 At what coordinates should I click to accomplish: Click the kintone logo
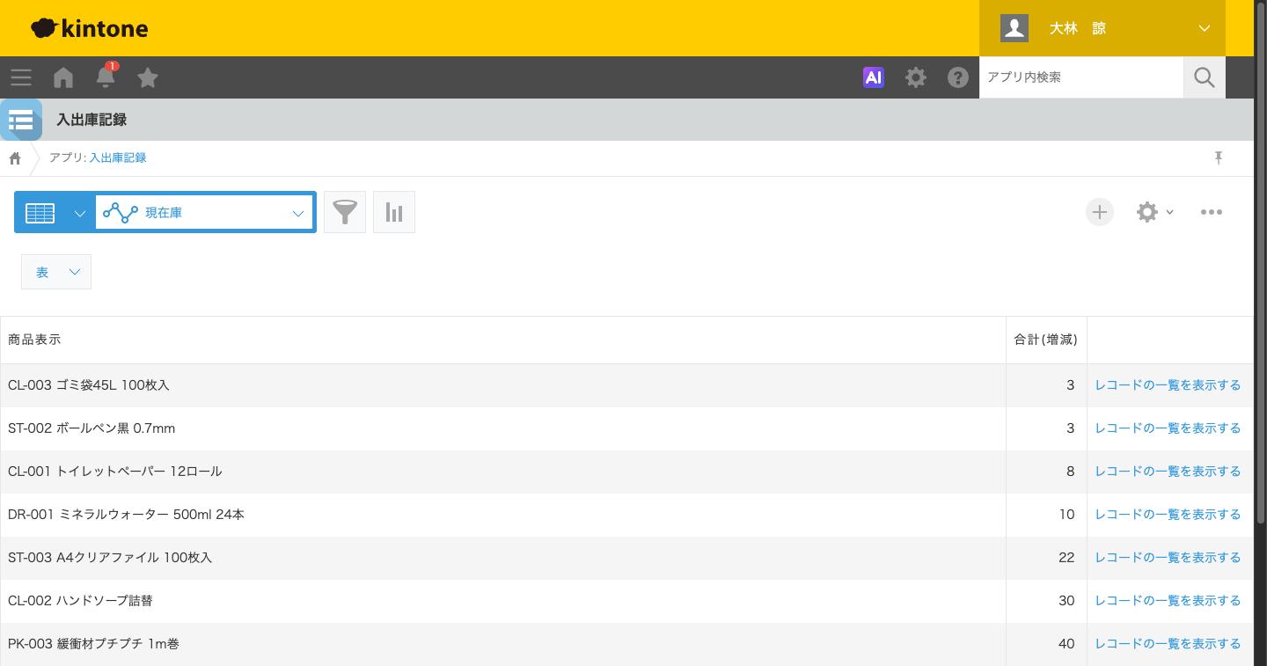(90, 28)
